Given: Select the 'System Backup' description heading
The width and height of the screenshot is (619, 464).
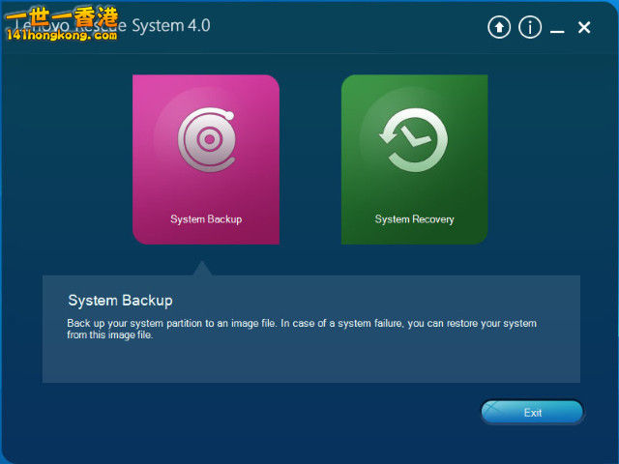Looking at the screenshot, I should [x=120, y=301].
